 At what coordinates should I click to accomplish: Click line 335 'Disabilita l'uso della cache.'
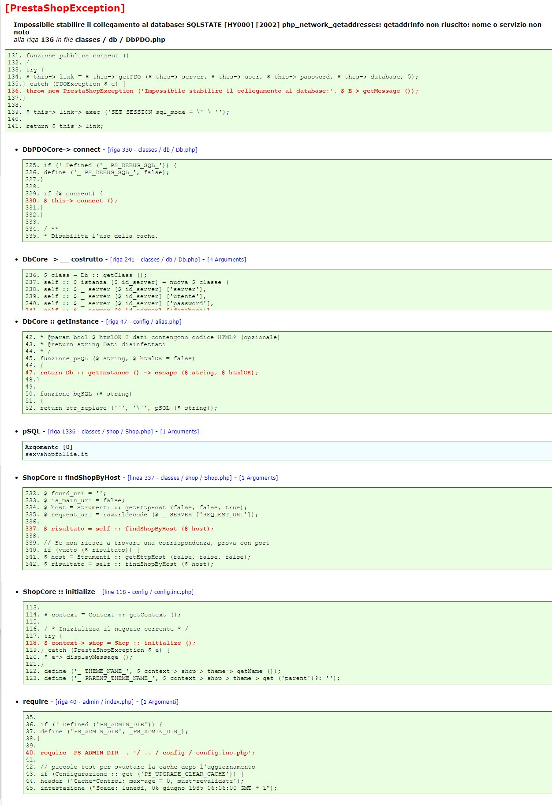91,236
